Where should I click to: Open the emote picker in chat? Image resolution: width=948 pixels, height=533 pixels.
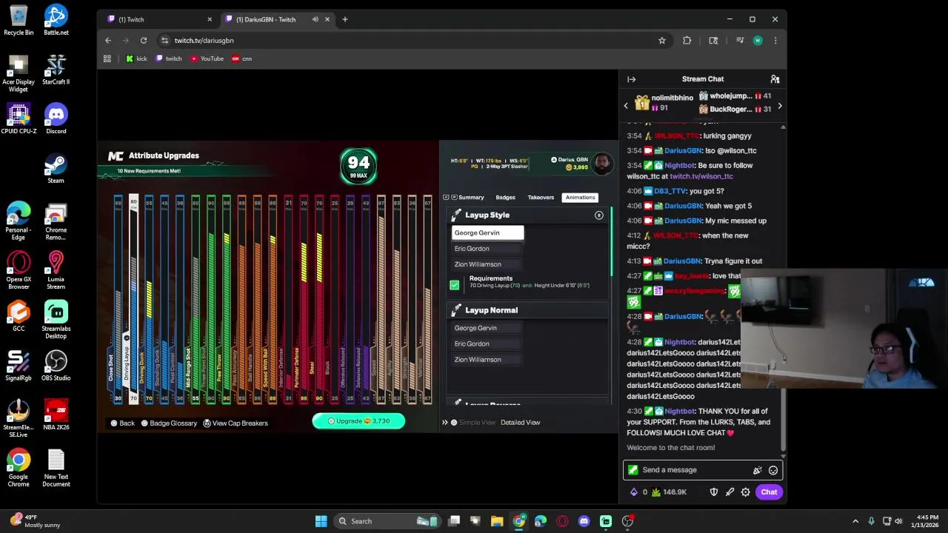point(773,470)
